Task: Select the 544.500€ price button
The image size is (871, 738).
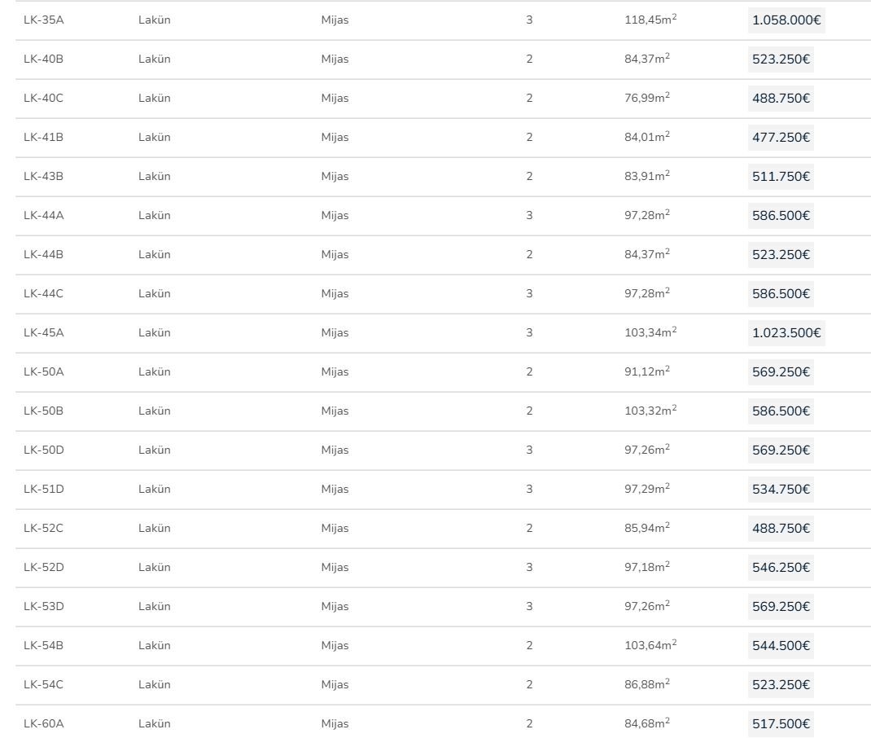Action: [781, 646]
